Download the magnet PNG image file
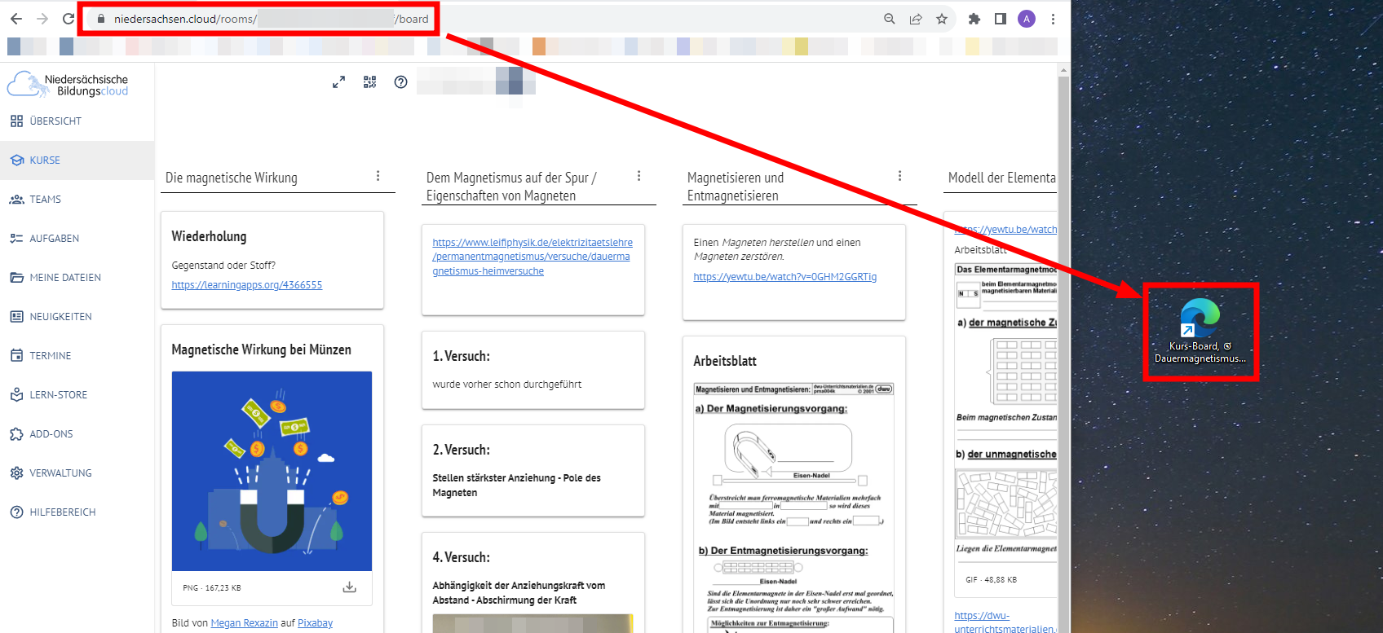Viewport: 1383px width, 633px height. (349, 587)
